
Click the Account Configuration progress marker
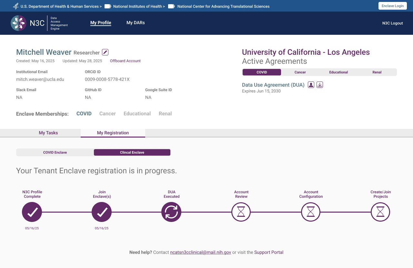coord(311,212)
